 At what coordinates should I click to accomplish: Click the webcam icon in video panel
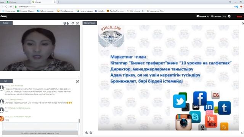coord(65,23)
